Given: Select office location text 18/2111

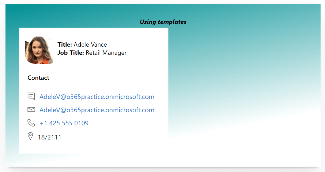Looking at the screenshot, I should point(50,137).
